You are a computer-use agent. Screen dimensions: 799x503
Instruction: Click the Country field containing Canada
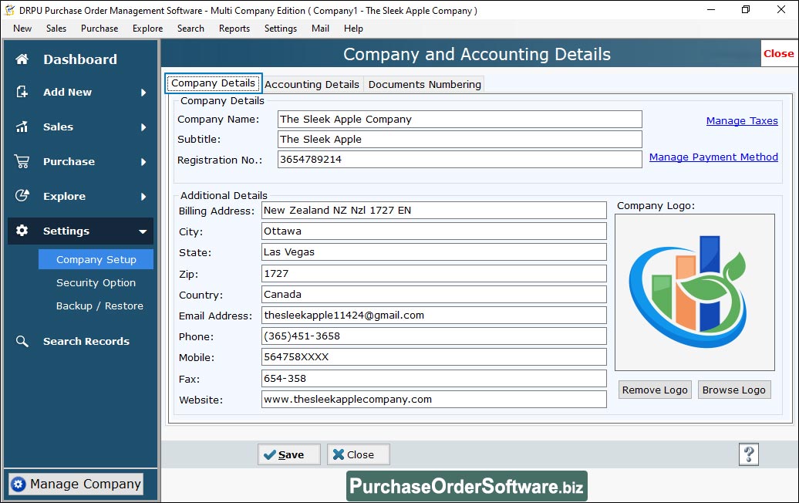coord(433,294)
